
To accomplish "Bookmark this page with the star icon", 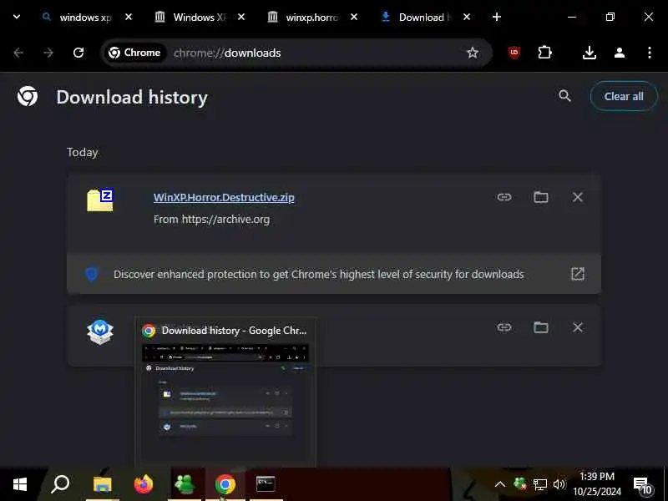I will click(x=473, y=53).
